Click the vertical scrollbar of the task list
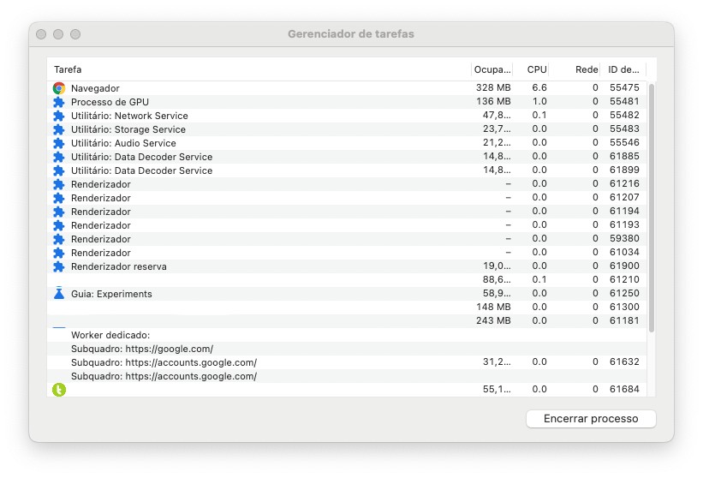This screenshot has height=478, width=703. coord(652,206)
